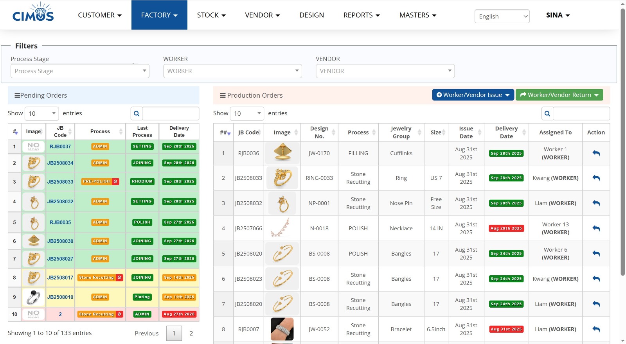The width and height of the screenshot is (626, 344).
Task: Click Production Orders search magnifier icon
Action: coord(547,113)
